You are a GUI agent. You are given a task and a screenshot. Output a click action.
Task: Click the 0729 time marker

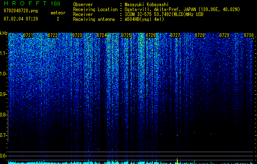(224, 35)
